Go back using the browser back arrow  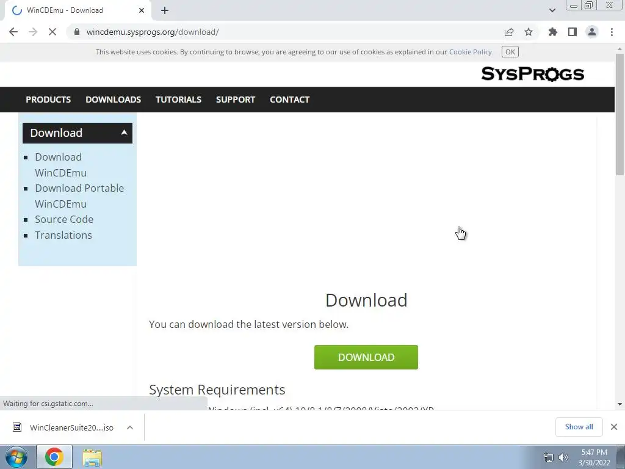13,32
